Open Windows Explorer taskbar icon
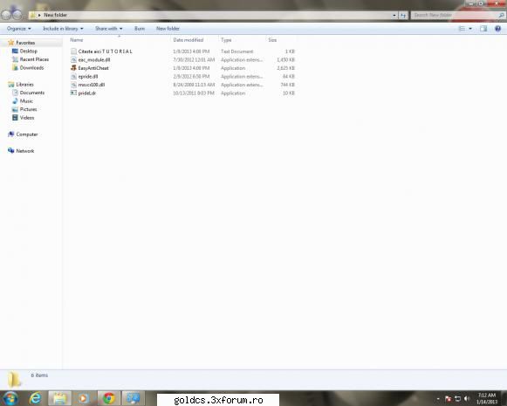 coord(60,398)
